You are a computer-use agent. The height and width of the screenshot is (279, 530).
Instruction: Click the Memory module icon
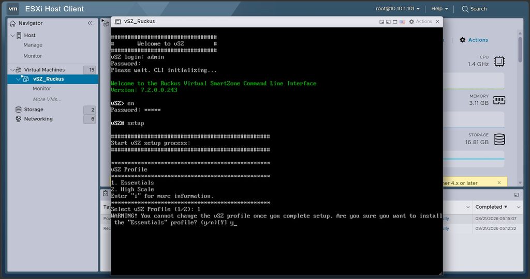click(x=499, y=100)
